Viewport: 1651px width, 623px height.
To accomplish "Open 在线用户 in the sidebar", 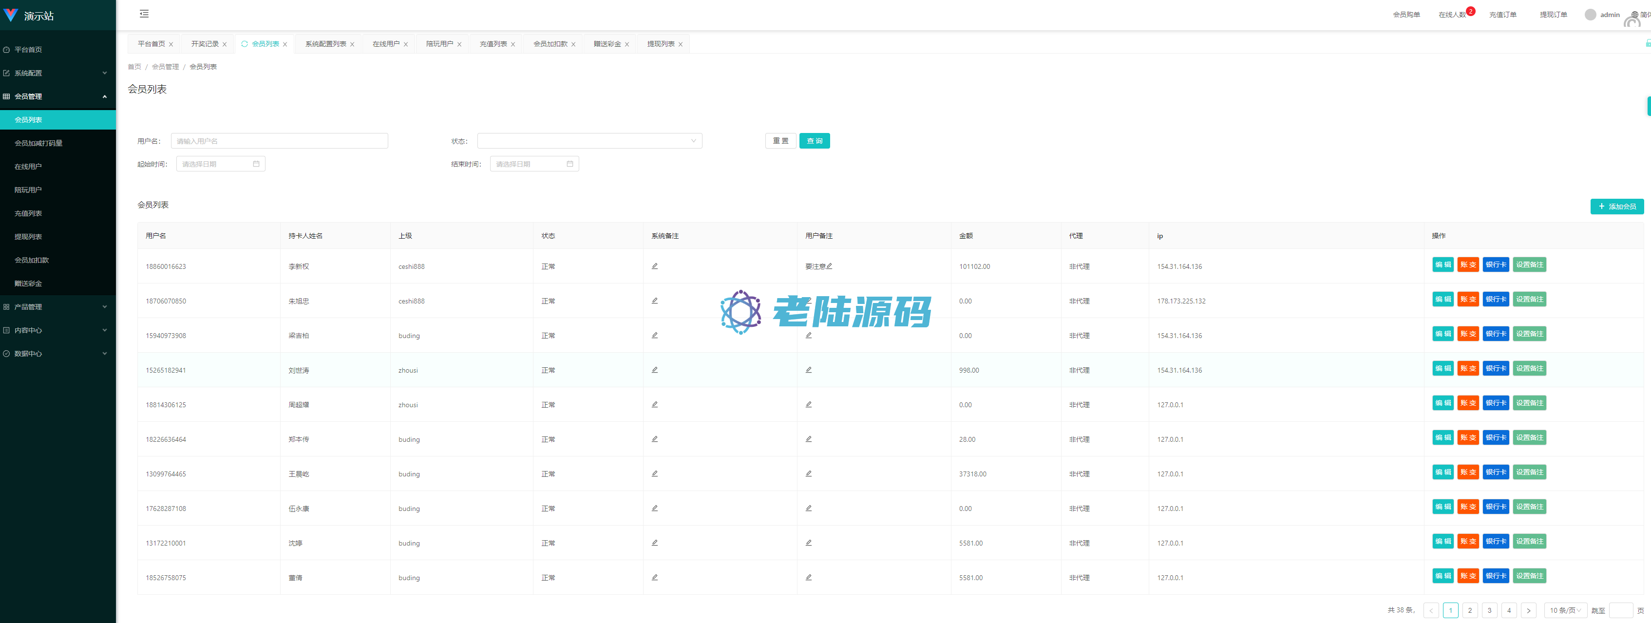I will (x=28, y=167).
